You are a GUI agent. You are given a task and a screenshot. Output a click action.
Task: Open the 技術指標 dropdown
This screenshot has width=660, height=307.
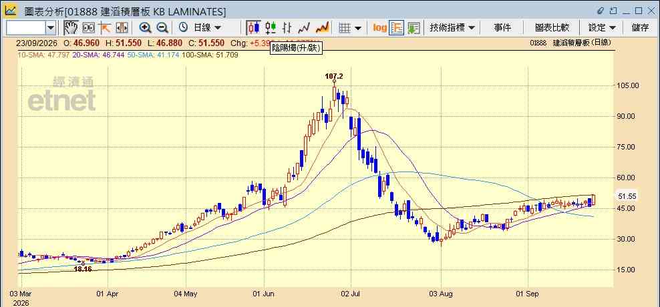[452, 28]
